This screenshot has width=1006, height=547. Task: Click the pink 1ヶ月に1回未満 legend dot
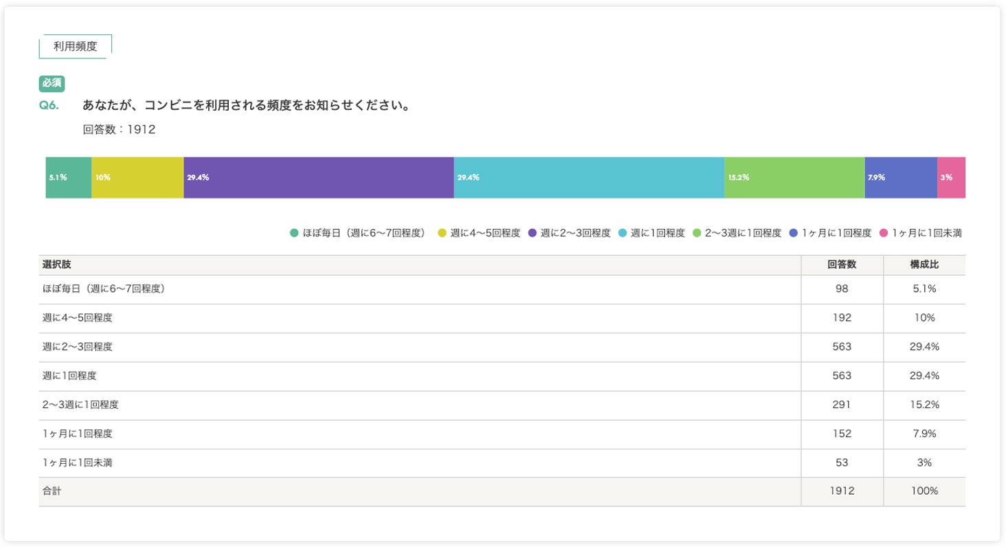[x=884, y=233]
